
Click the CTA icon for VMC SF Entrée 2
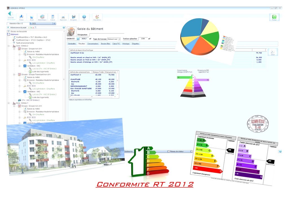[19, 100]
